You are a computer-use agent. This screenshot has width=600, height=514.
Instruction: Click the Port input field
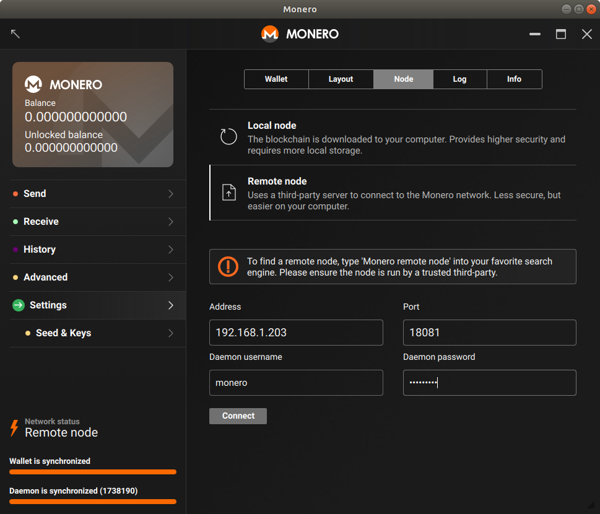coord(490,333)
